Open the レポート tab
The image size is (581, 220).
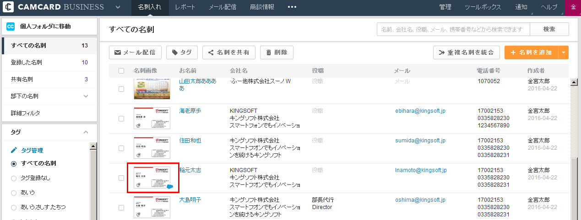185,7
